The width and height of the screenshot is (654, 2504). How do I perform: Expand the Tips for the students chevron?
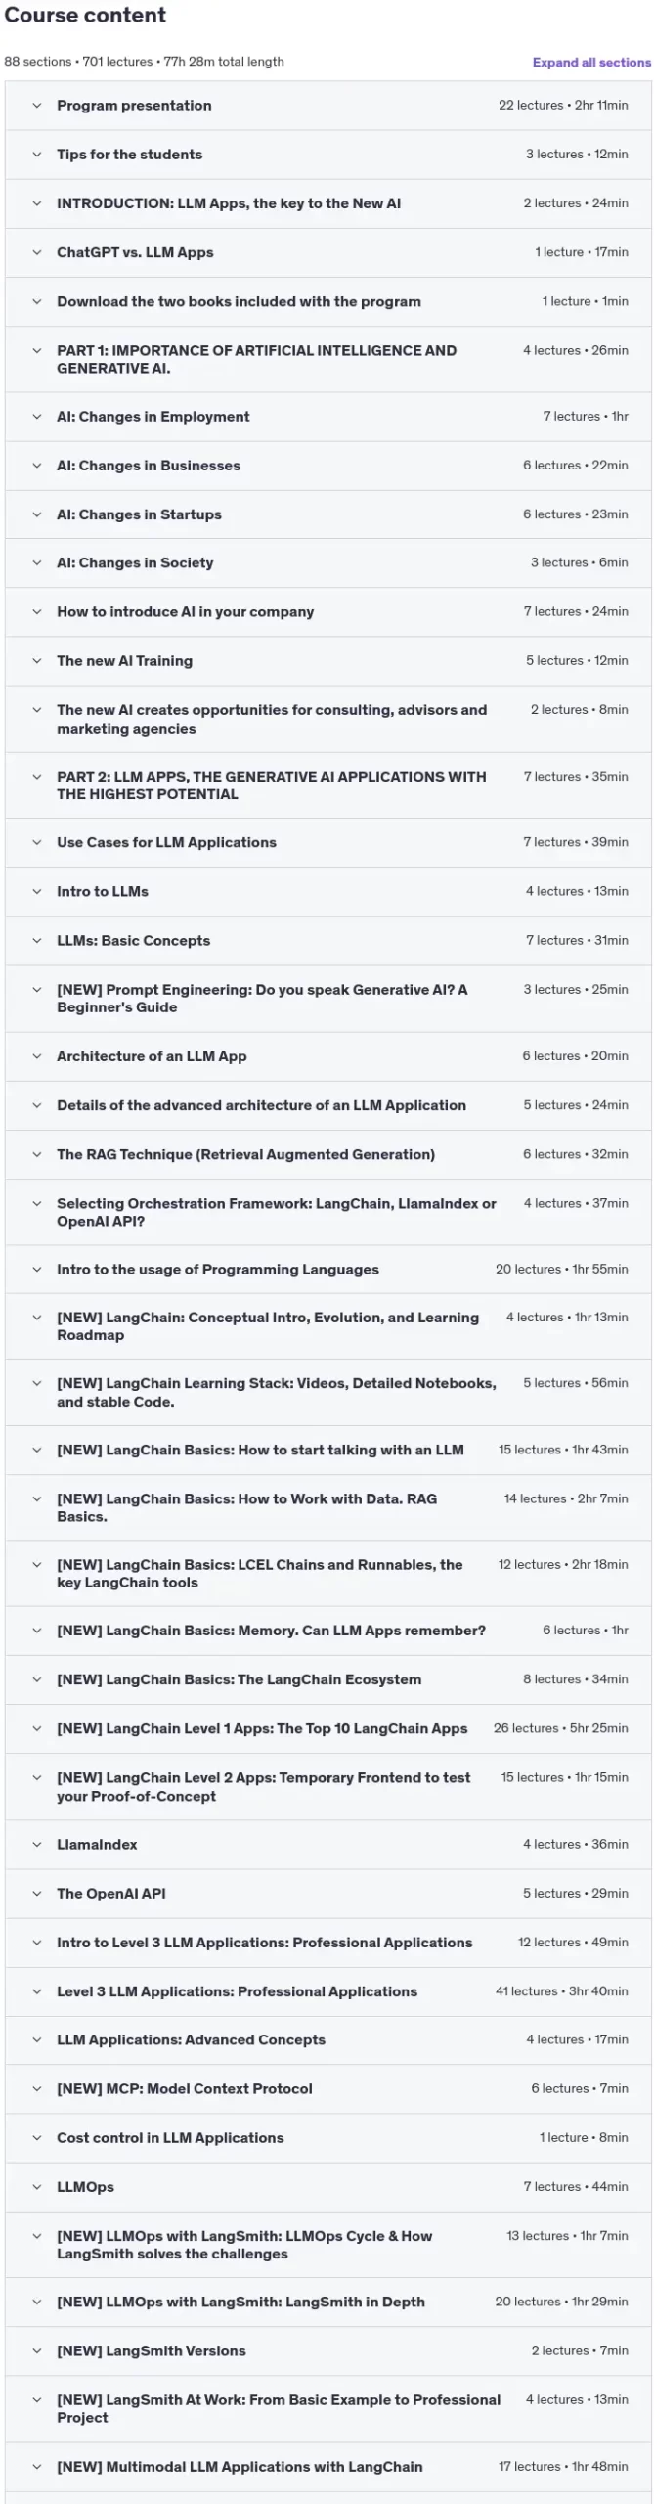coord(37,155)
